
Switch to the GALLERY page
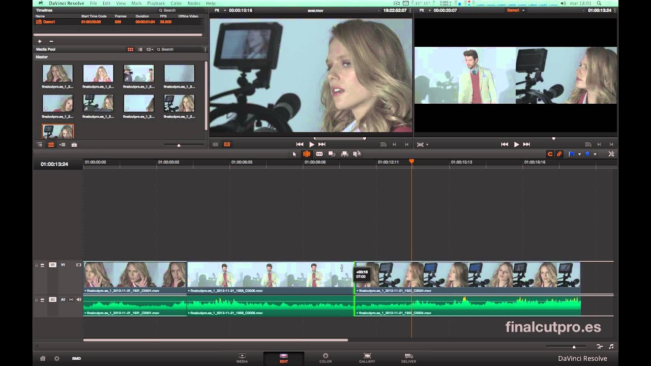click(367, 358)
